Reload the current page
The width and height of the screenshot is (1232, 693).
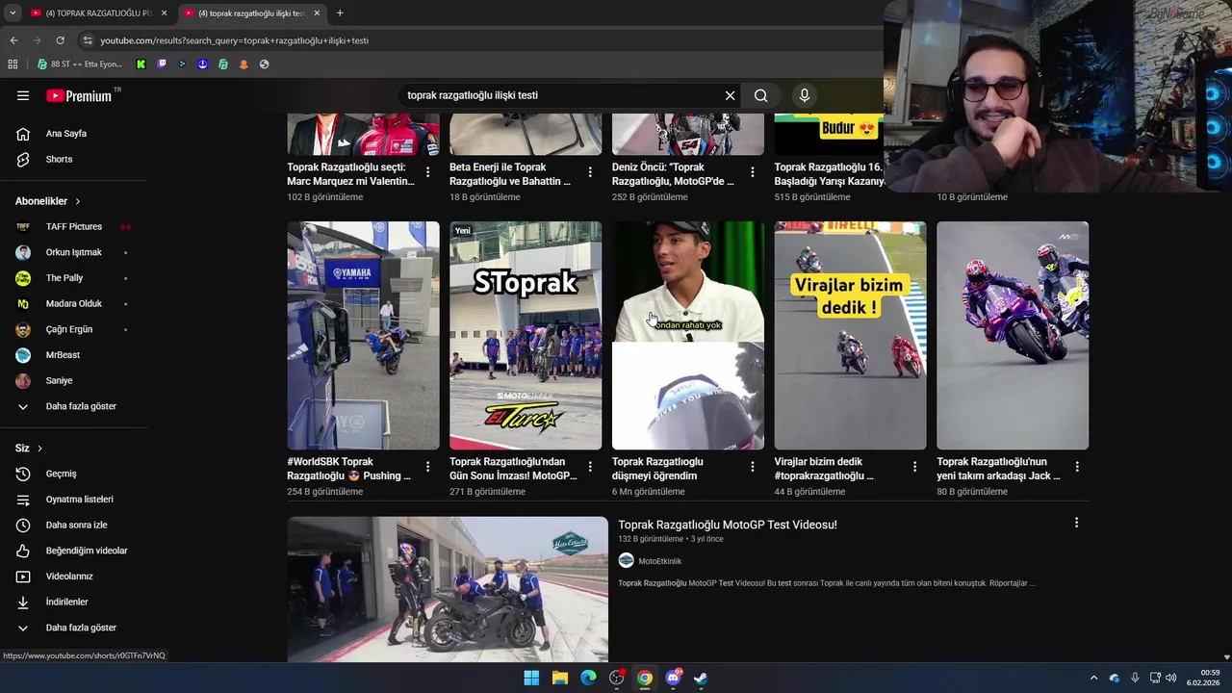click(x=60, y=40)
